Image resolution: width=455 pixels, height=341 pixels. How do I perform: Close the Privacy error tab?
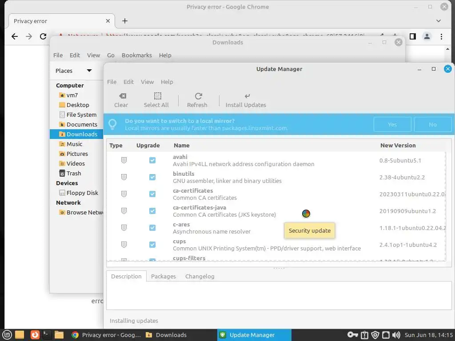pyautogui.click(x=108, y=21)
